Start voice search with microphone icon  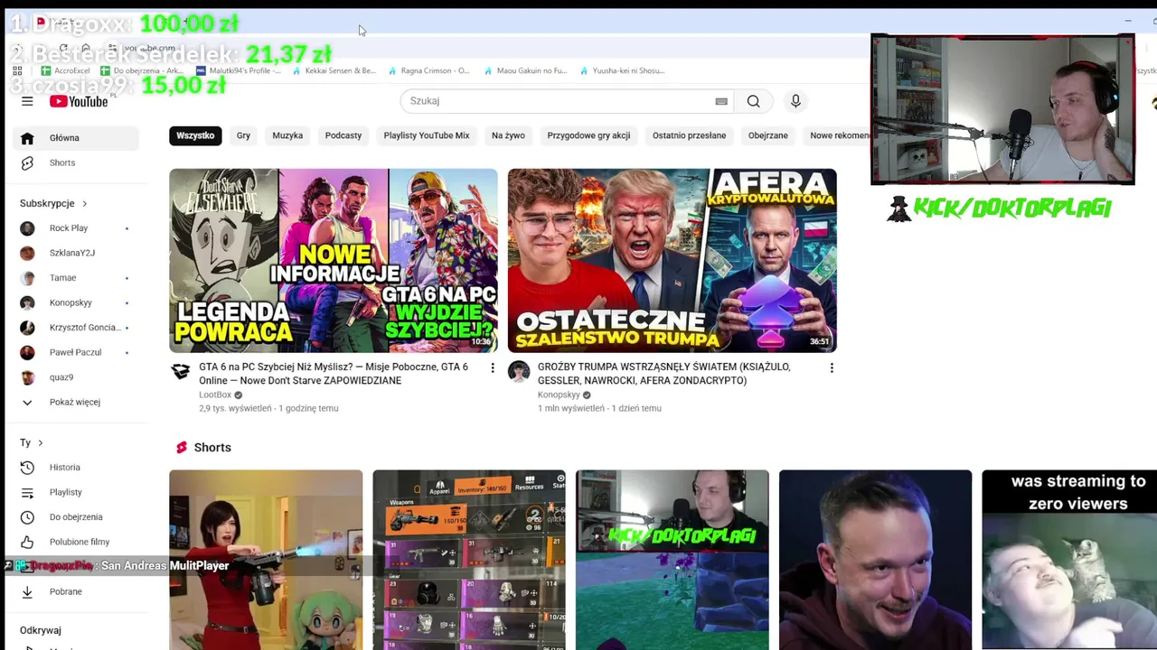coord(795,101)
